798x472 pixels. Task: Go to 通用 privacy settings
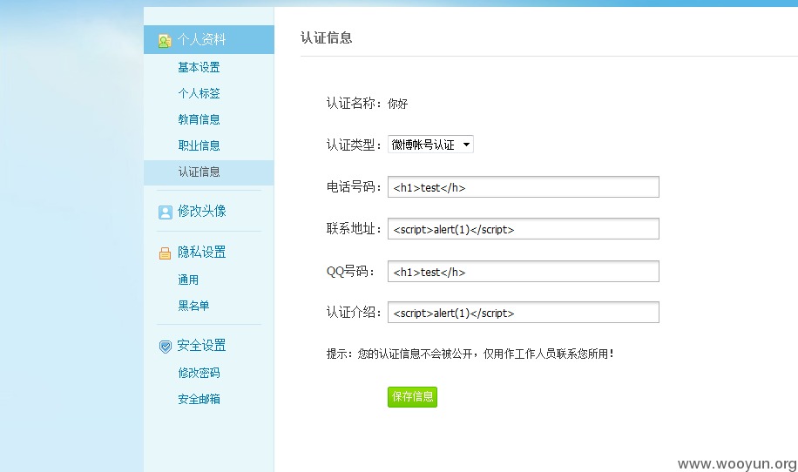click(x=188, y=280)
